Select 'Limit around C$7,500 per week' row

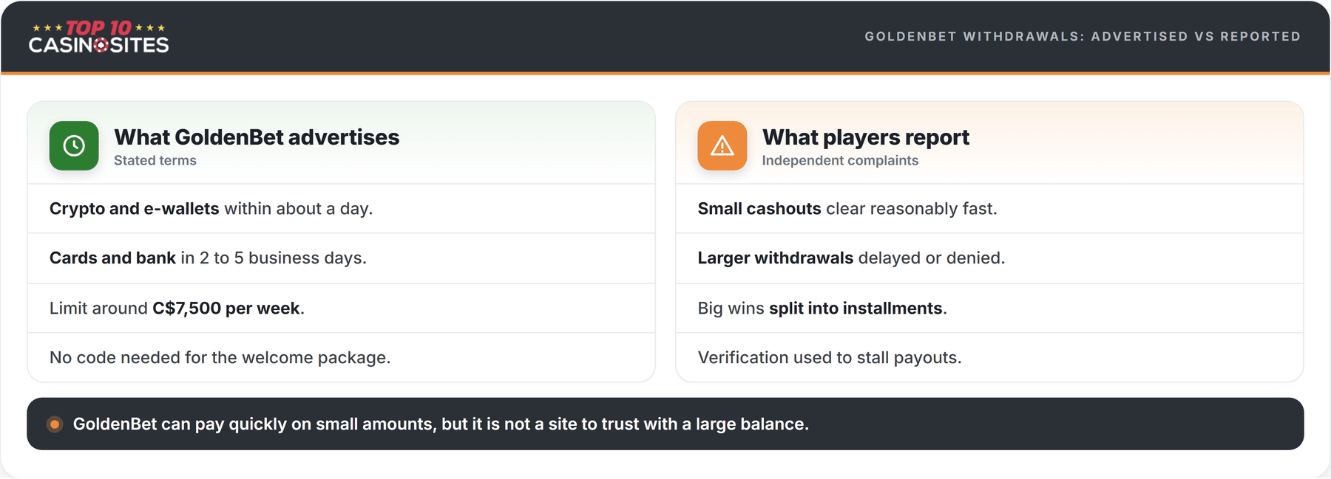(341, 308)
